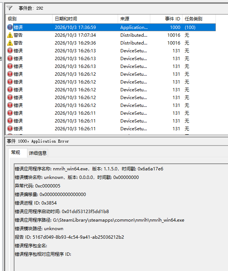
Task: Click the 错误应用程序启动时间 line
Action: [x=62, y=212]
